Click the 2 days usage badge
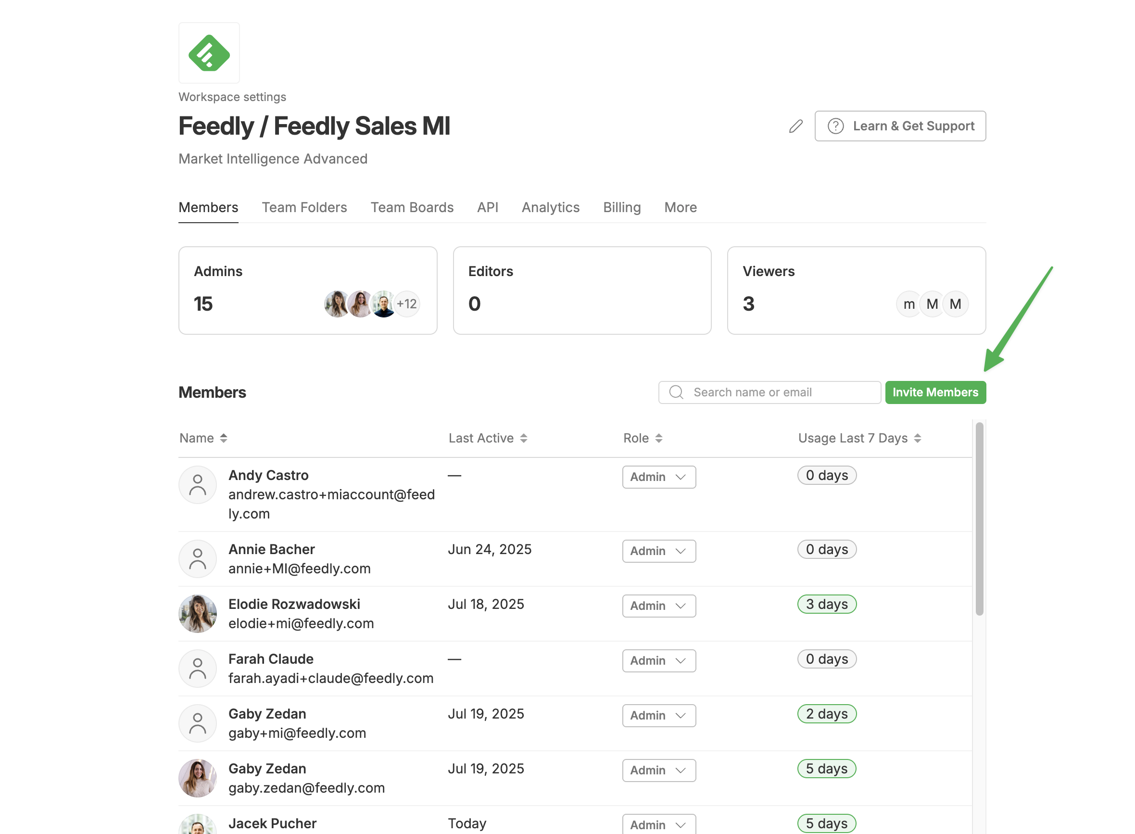This screenshot has height=834, width=1135. [827, 714]
